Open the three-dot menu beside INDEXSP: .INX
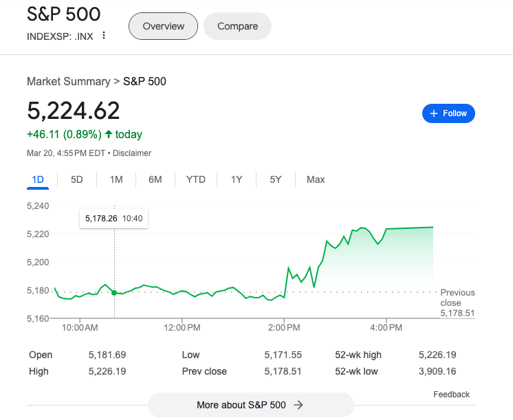This screenshot has height=420, width=513. point(104,36)
